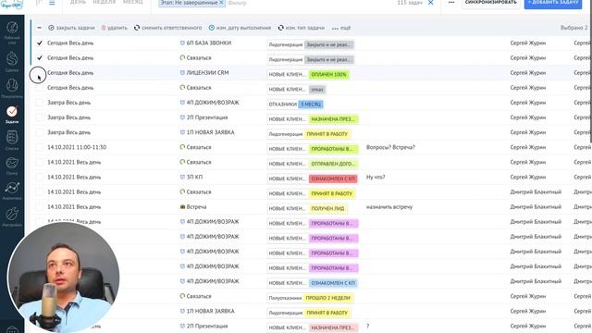Click the comment 'Ну что?'
Screen dimensions: 592x333
pyautogui.click(x=376, y=177)
